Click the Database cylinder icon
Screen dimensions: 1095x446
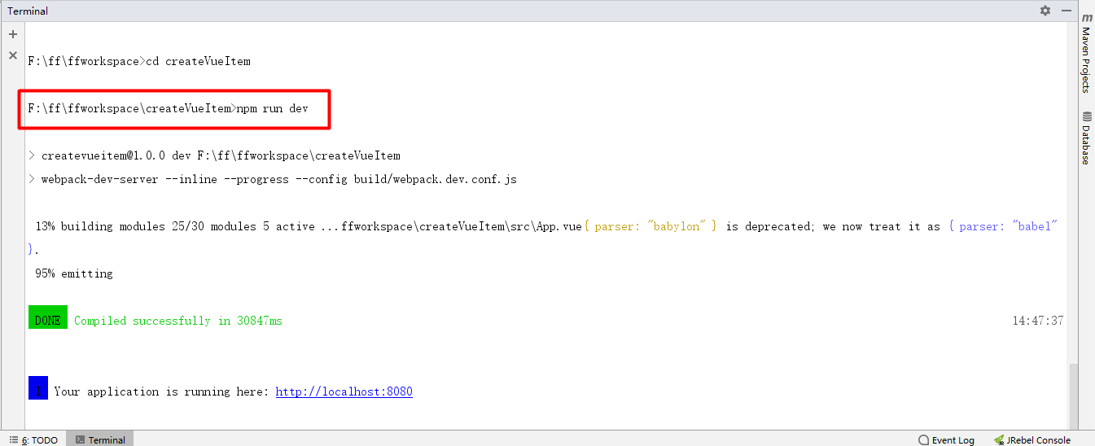pos(1087,116)
